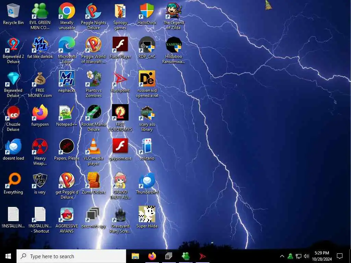Select the EVIL GREEN MEN CO... shortcut
The width and height of the screenshot is (351, 263).
pyautogui.click(x=40, y=11)
